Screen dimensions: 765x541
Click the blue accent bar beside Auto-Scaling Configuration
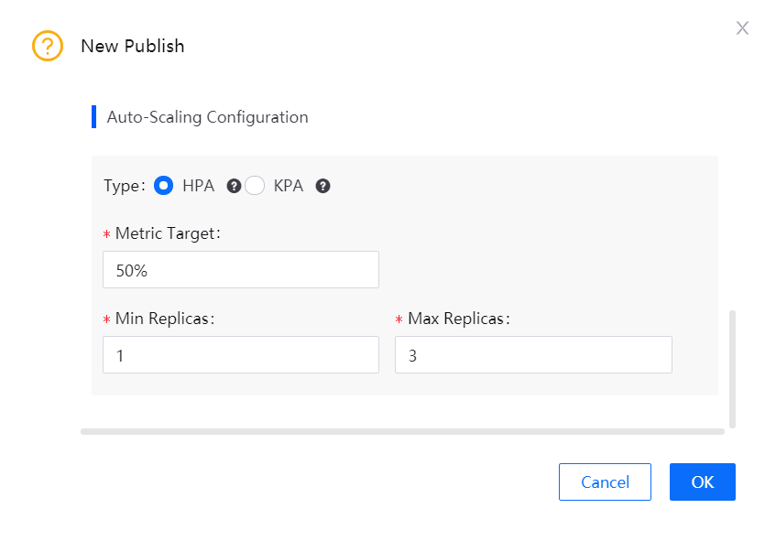click(95, 116)
